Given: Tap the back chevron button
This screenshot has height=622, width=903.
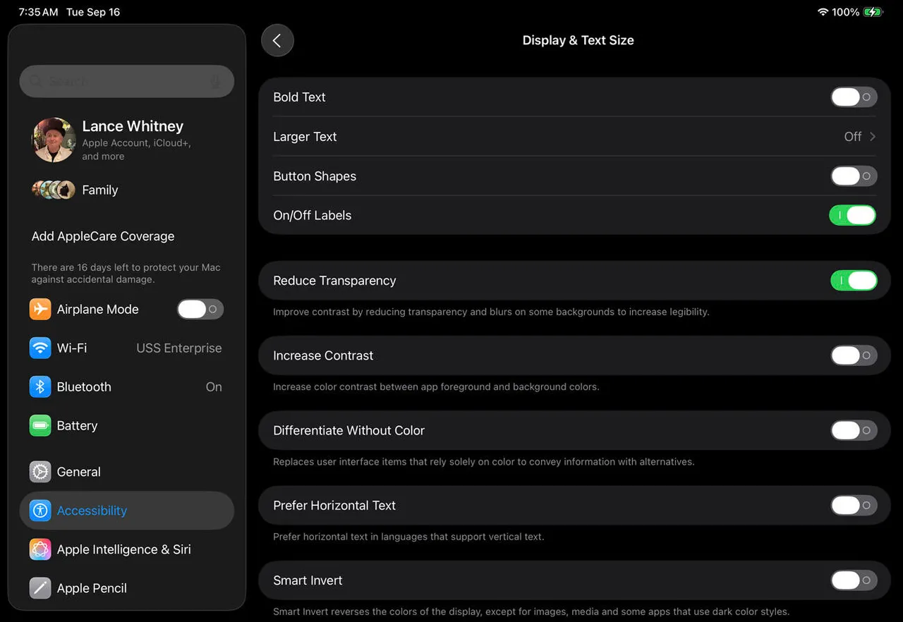Looking at the screenshot, I should point(277,41).
